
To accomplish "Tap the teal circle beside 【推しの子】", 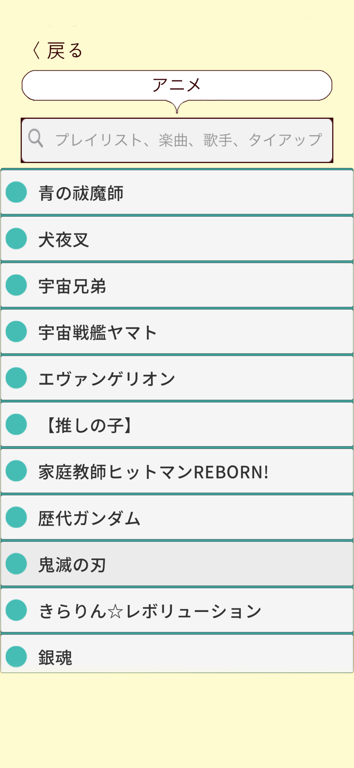I will pyautogui.click(x=16, y=425).
